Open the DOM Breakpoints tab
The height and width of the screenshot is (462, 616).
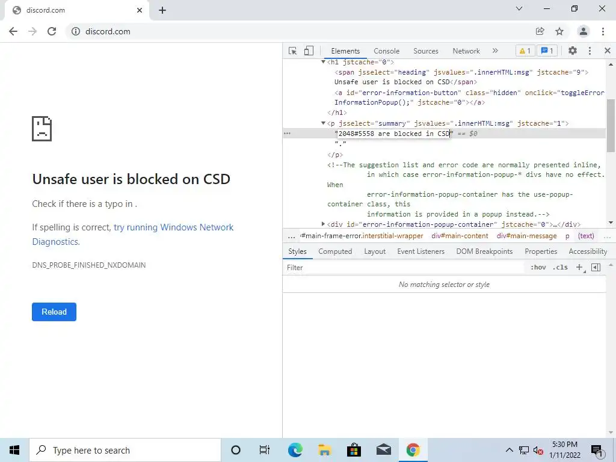[484, 251]
